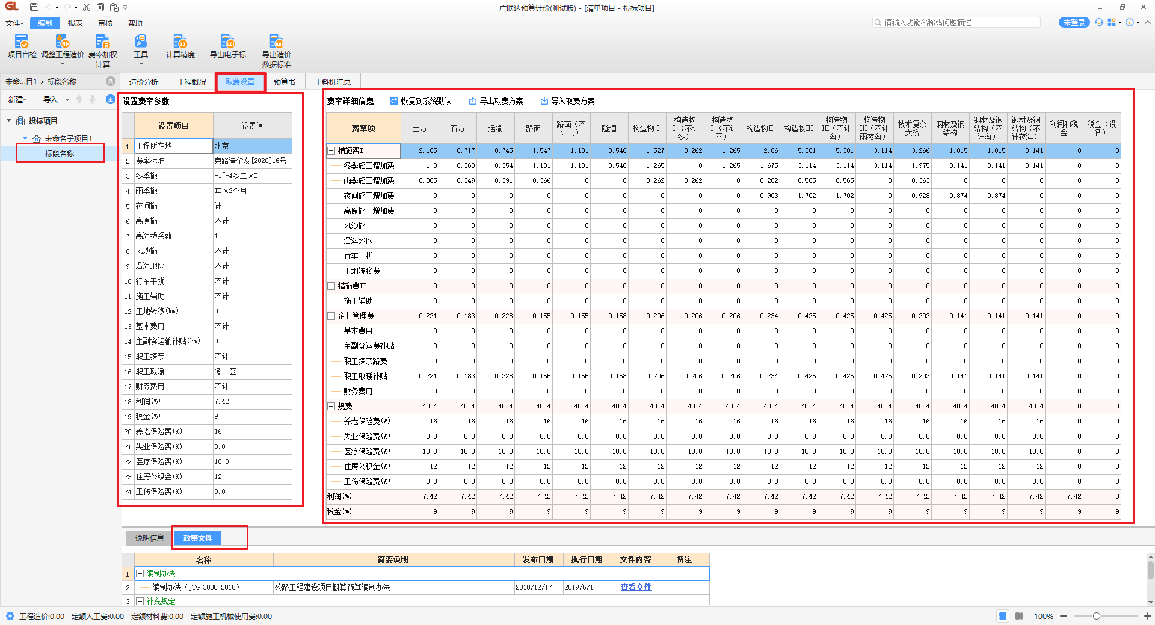This screenshot has width=1155, height=625.
Task: Click the redo arrow icon
Action: click(67, 7)
